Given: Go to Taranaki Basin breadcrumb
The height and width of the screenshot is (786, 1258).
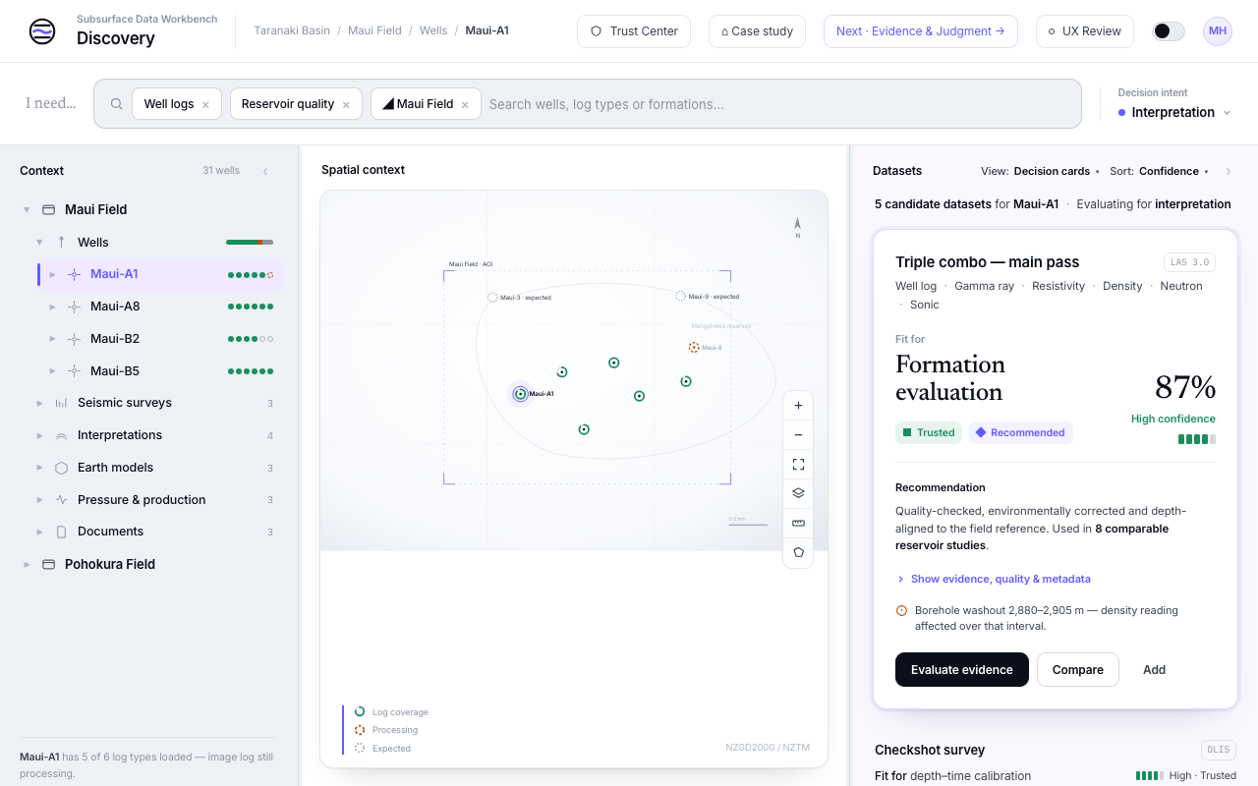Looking at the screenshot, I should (x=292, y=30).
